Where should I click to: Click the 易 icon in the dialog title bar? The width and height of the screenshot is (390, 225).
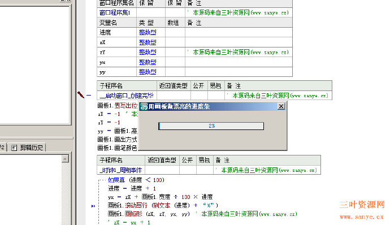[x=144, y=106]
